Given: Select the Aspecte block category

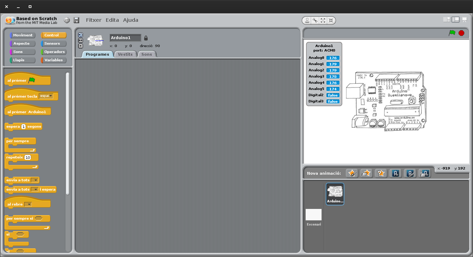Looking at the screenshot, I should 22,44.
